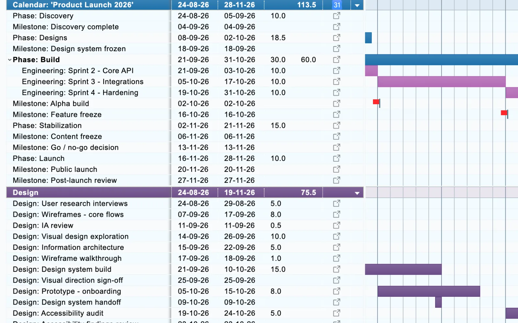Select row 'Design: Wireframes - core flows'
This screenshot has height=323, width=518.
(x=185, y=214)
